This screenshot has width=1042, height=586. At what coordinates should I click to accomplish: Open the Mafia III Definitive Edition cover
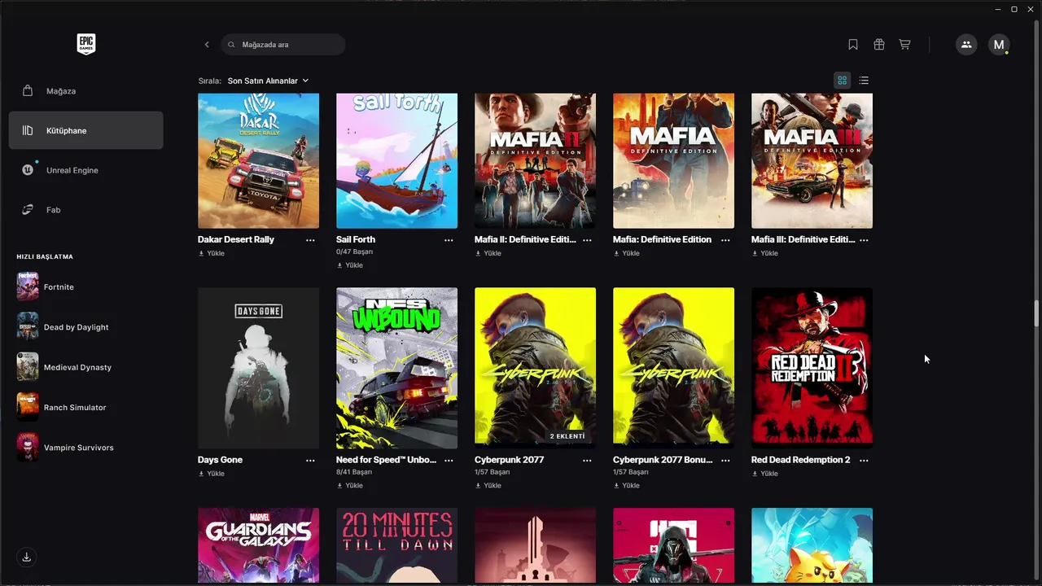click(812, 161)
